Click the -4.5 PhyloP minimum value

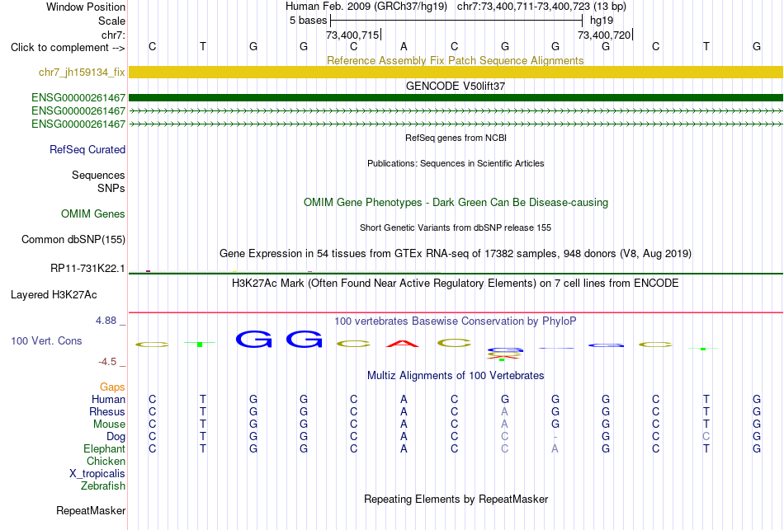pyautogui.click(x=107, y=362)
